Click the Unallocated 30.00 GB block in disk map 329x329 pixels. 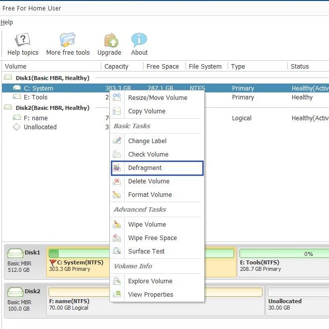point(298,301)
